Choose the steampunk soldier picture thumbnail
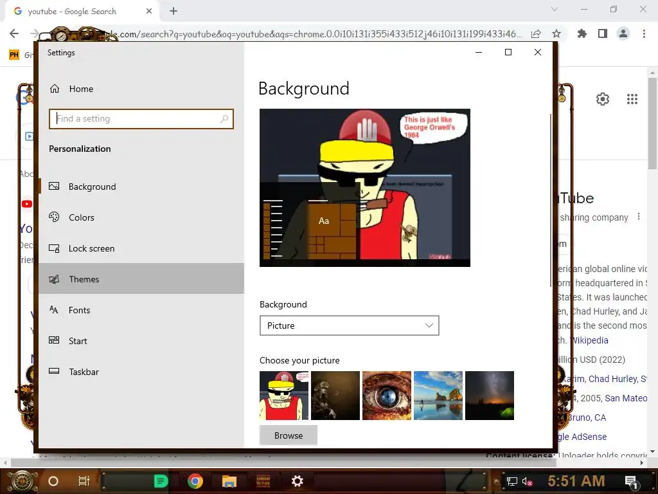658x494 pixels. click(335, 396)
